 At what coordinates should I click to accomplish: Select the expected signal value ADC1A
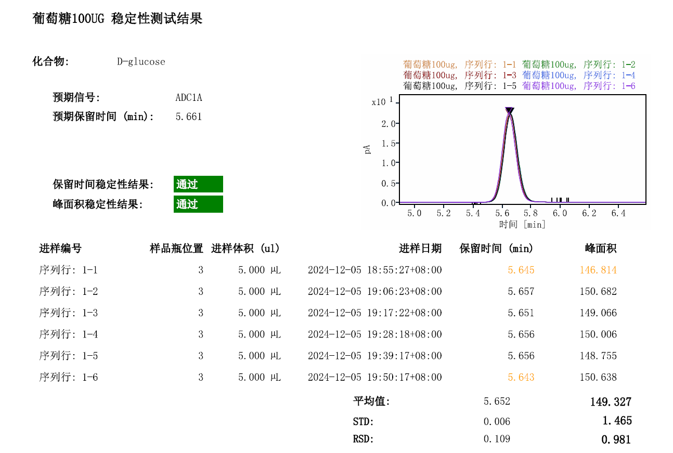coord(189,98)
